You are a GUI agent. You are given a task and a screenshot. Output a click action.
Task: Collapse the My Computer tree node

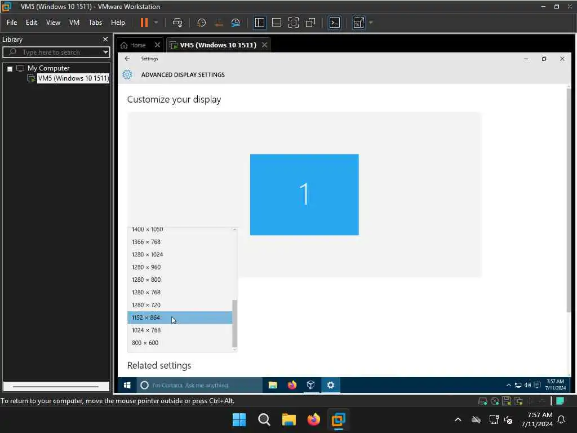point(10,68)
